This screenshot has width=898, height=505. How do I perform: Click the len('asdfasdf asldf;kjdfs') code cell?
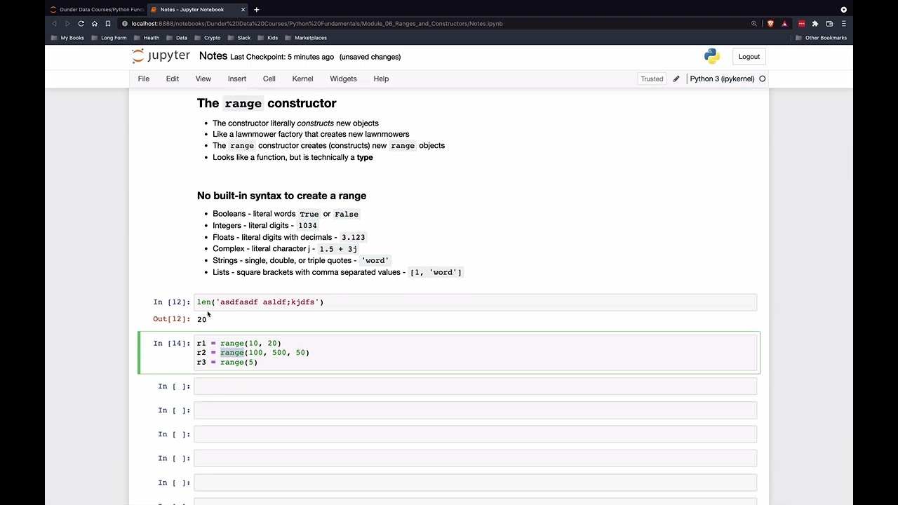point(476,302)
